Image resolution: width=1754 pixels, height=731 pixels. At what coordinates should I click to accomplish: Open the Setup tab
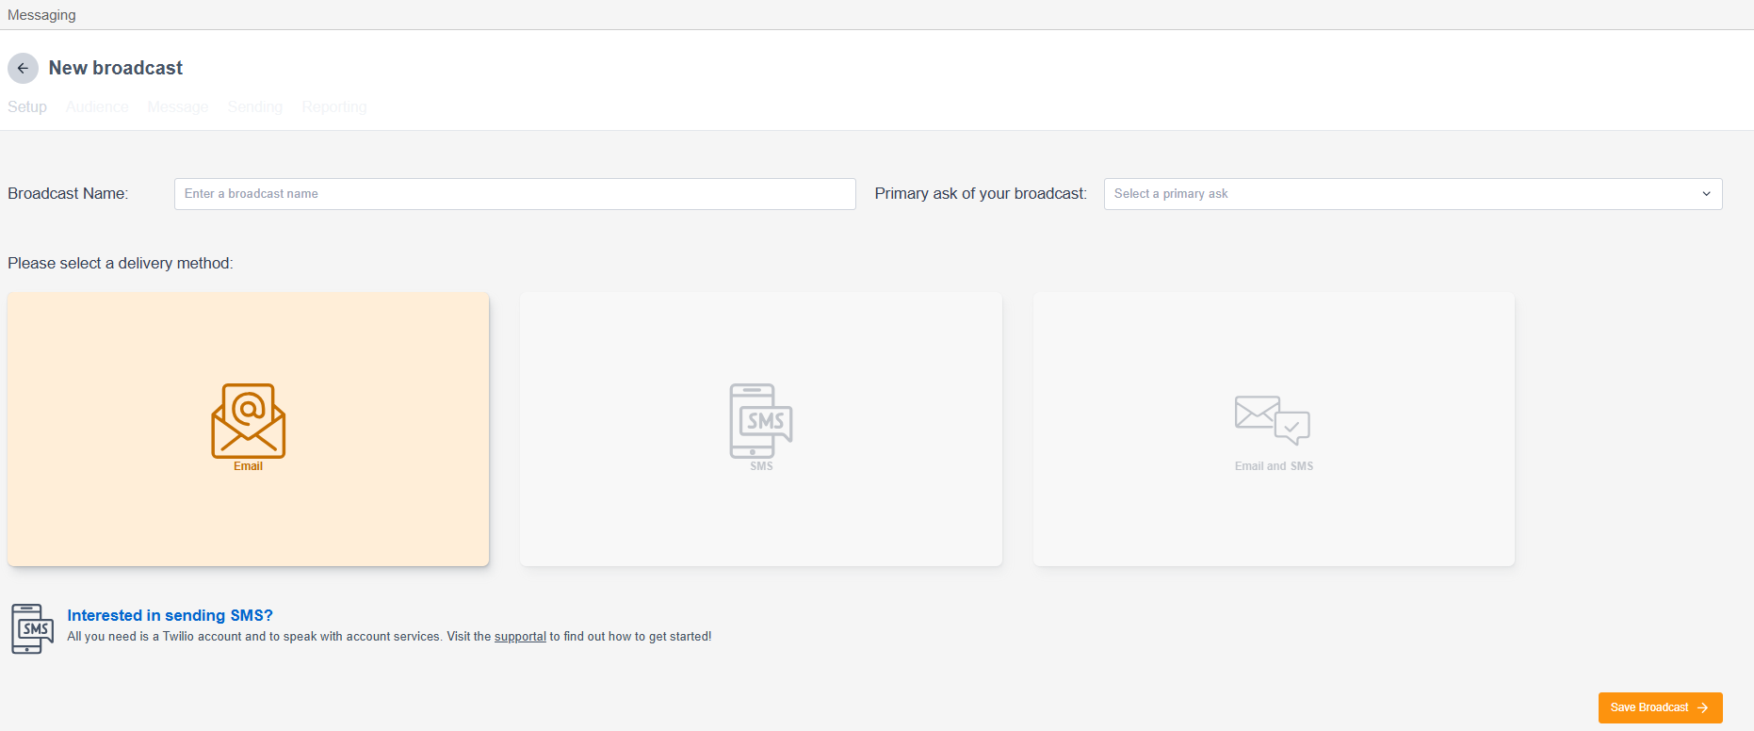(x=27, y=106)
